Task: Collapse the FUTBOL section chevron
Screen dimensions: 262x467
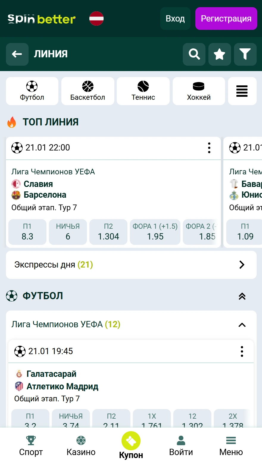Action: point(242,296)
